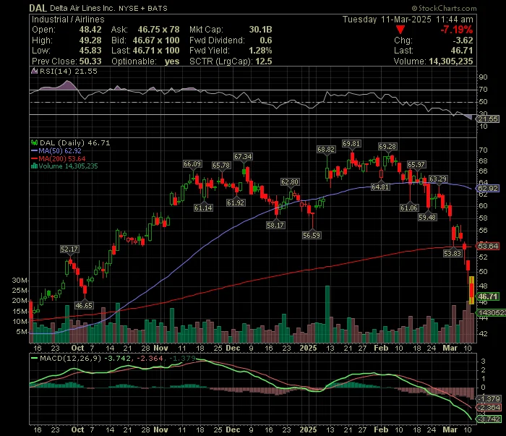Click the highlighted latest candlestick
This screenshot has height=436, width=506.
click(x=471, y=290)
